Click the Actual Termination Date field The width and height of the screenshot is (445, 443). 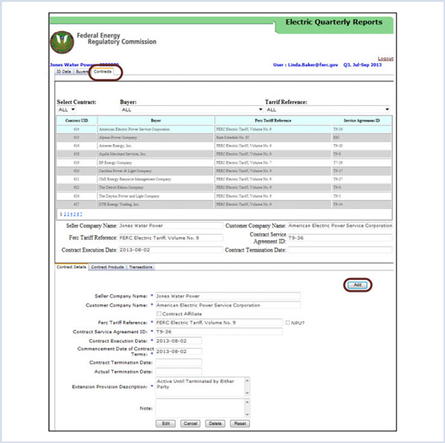pyautogui.click(x=179, y=372)
